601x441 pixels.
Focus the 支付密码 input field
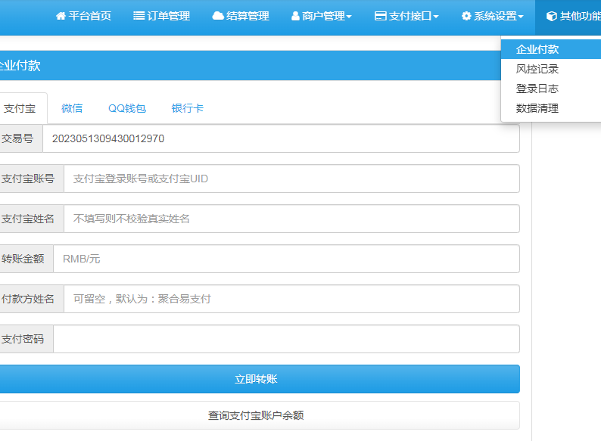[286, 339]
